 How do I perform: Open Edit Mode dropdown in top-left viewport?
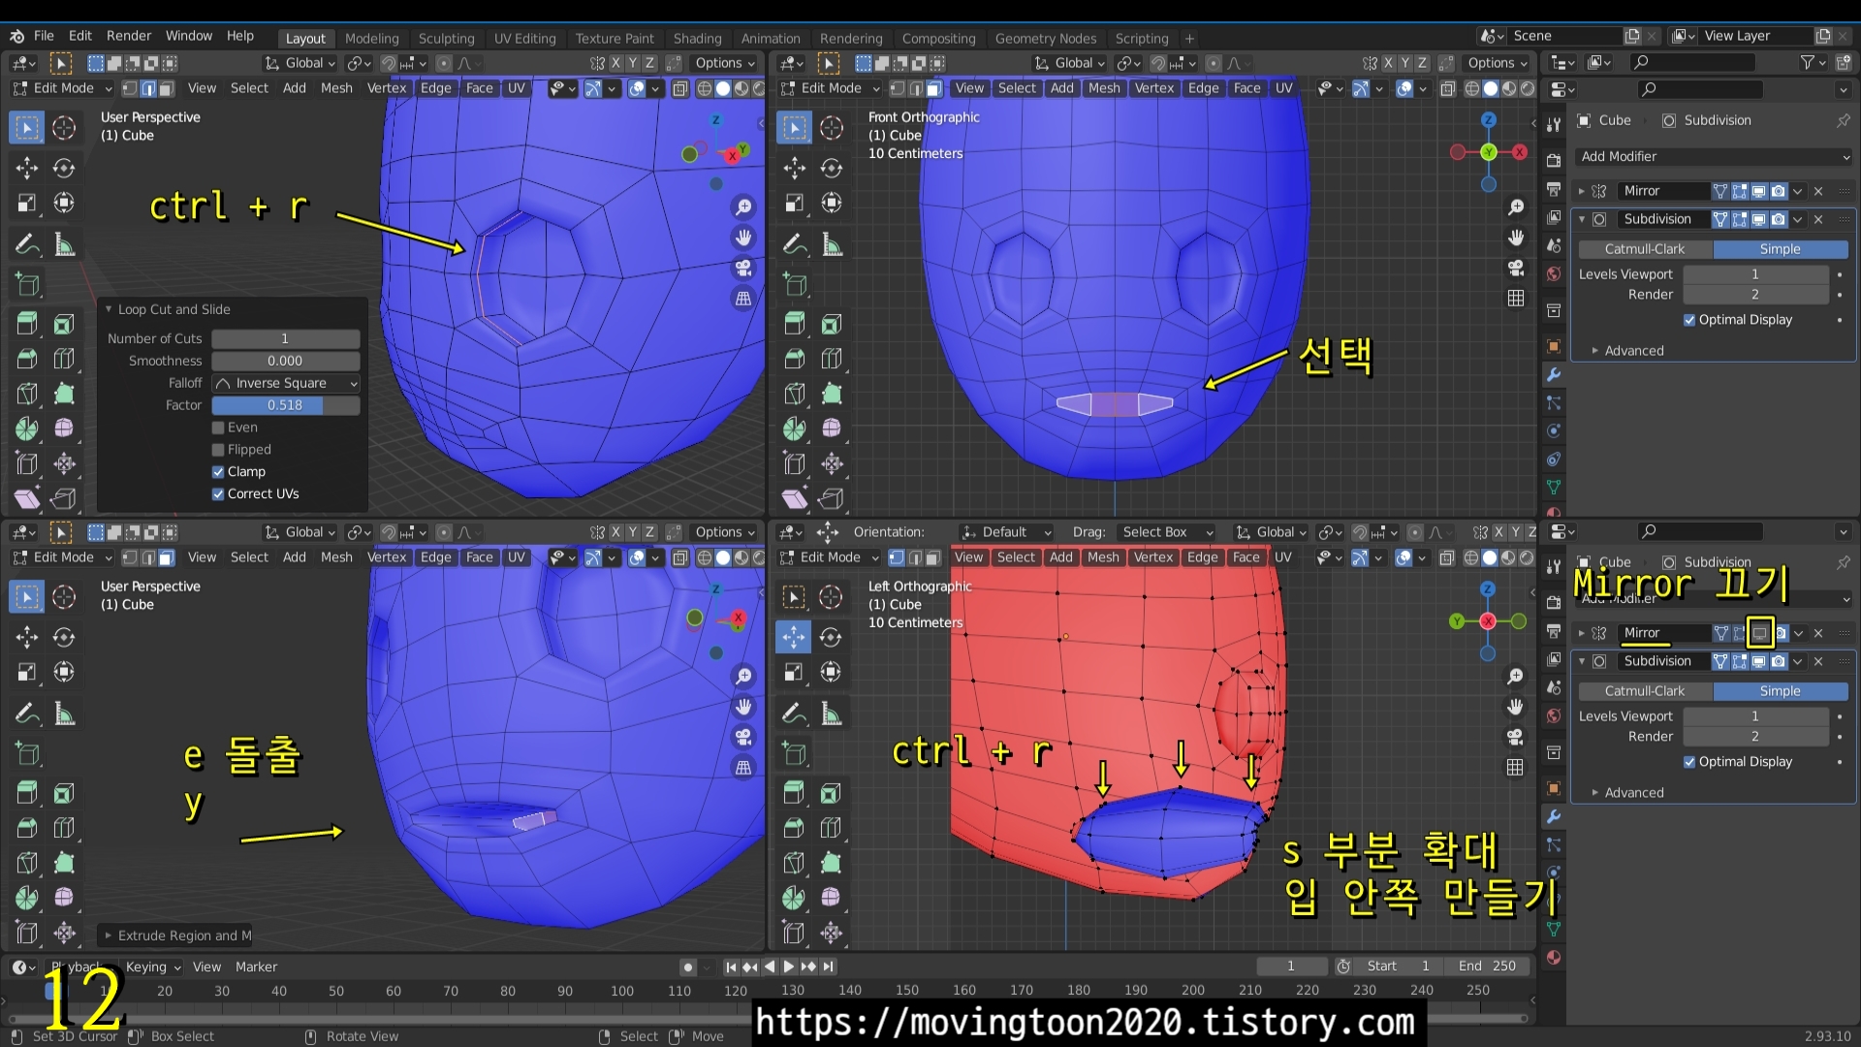click(63, 88)
